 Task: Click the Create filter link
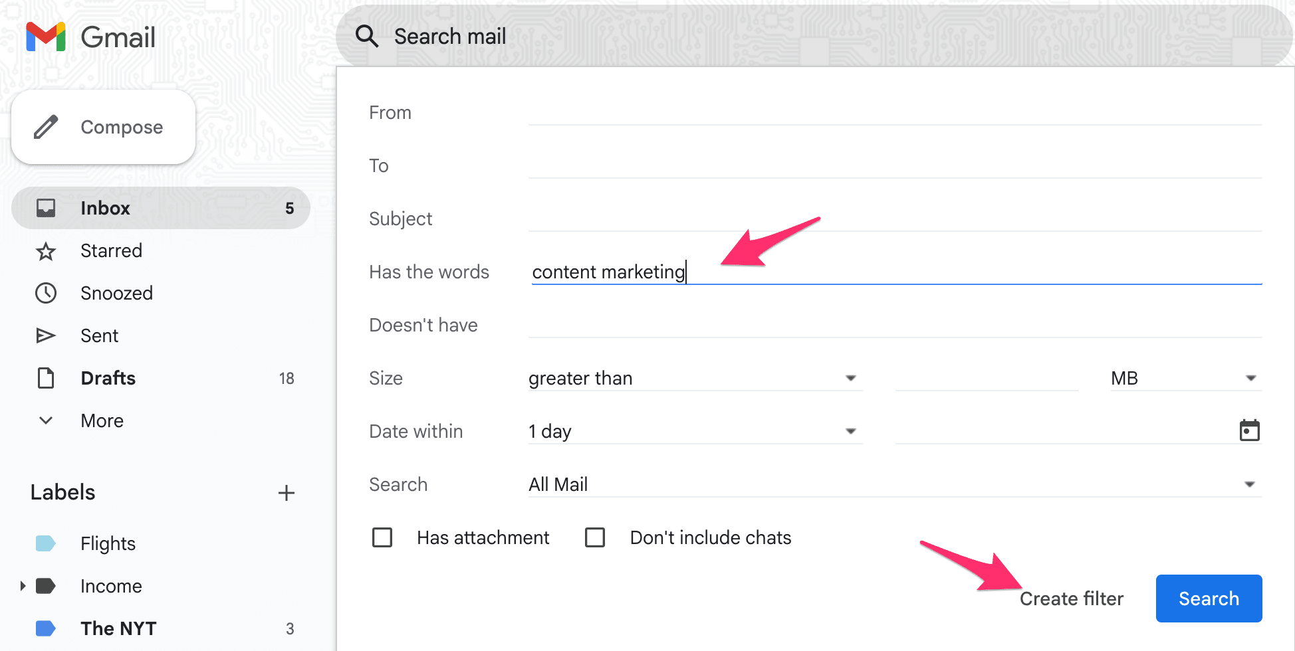[1071, 598]
